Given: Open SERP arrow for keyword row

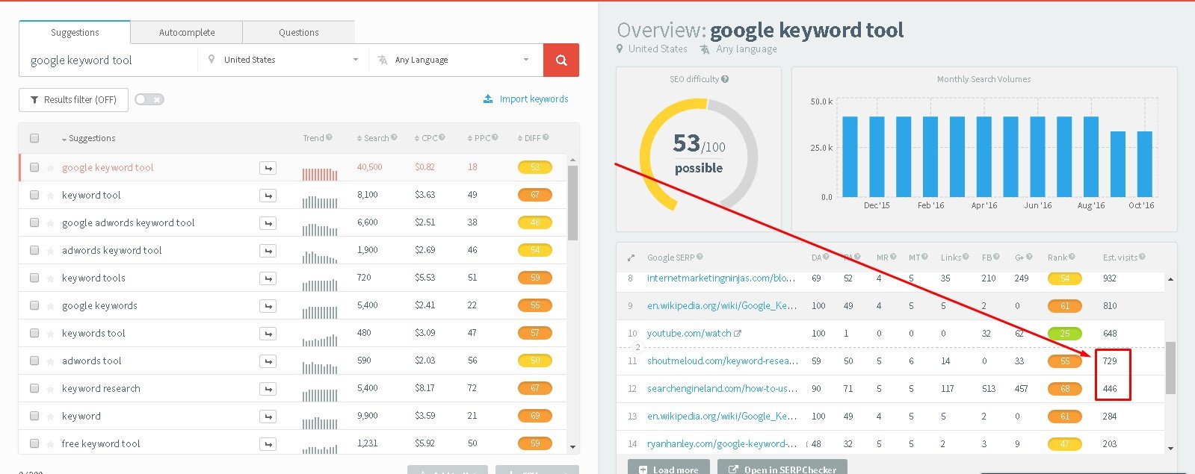Looking at the screenshot, I should 268,417.
